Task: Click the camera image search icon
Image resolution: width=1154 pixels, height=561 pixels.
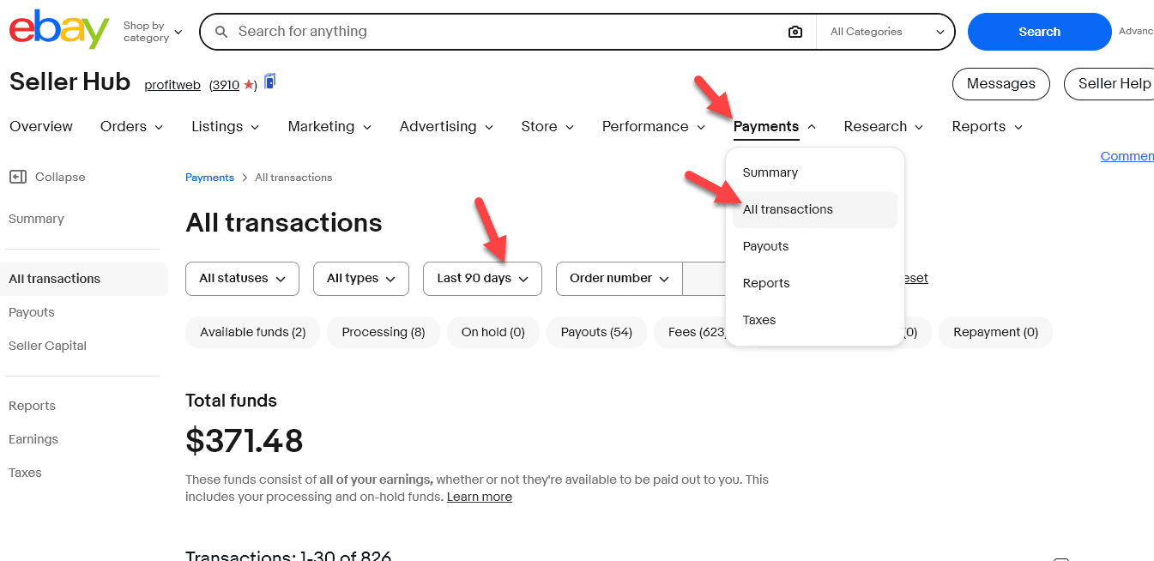Action: (795, 32)
